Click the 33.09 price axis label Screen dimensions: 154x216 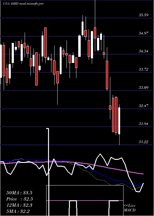tap(144, 87)
